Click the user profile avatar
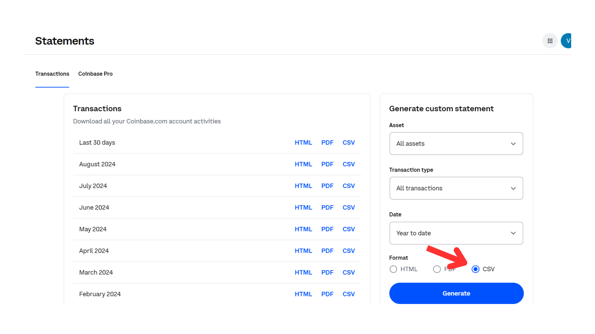Screen dimensions: 595x334 coord(567,41)
